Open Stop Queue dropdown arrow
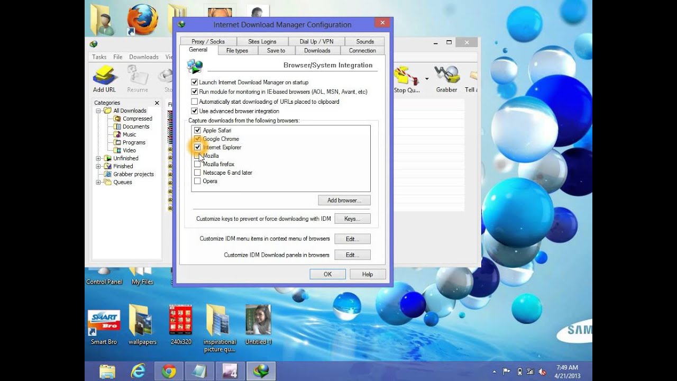The image size is (677, 381). [x=427, y=79]
